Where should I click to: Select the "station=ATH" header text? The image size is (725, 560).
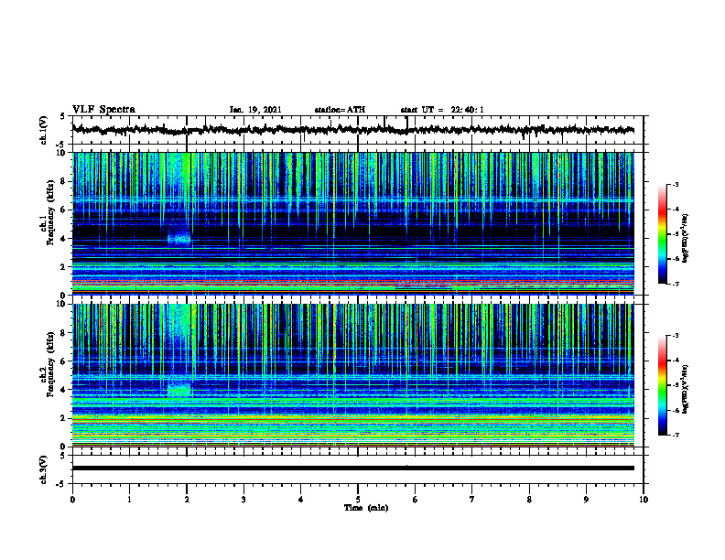click(340, 110)
